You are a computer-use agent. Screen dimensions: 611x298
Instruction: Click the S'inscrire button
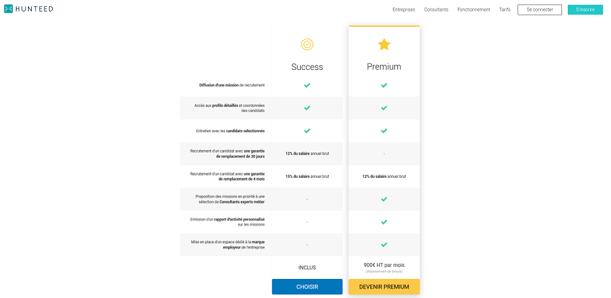586,10
